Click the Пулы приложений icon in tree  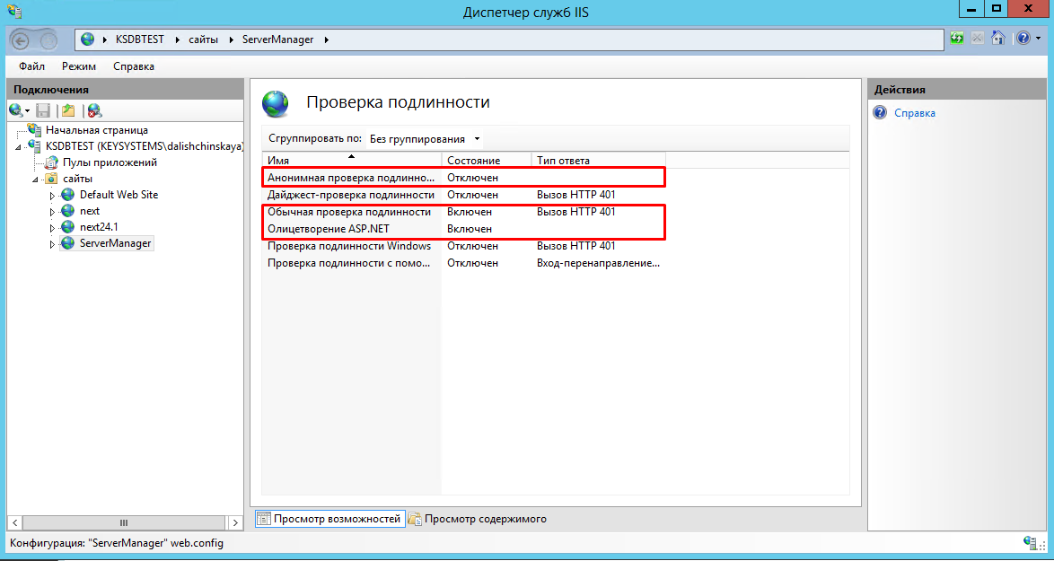click(51, 162)
